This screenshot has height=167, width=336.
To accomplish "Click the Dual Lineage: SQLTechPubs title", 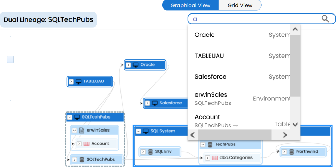I will tap(48, 20).
